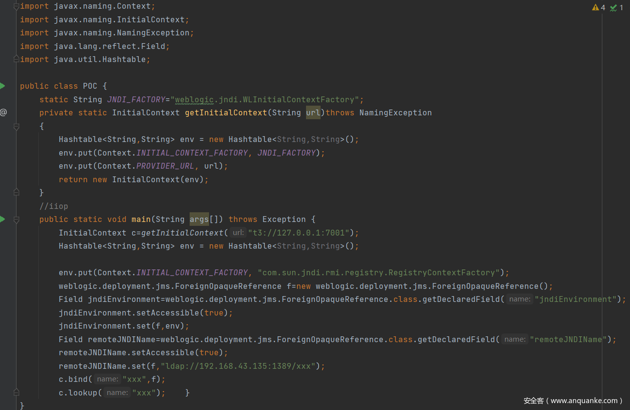Open the typo indicator showing 1
630x410 pixels.
click(617, 7)
